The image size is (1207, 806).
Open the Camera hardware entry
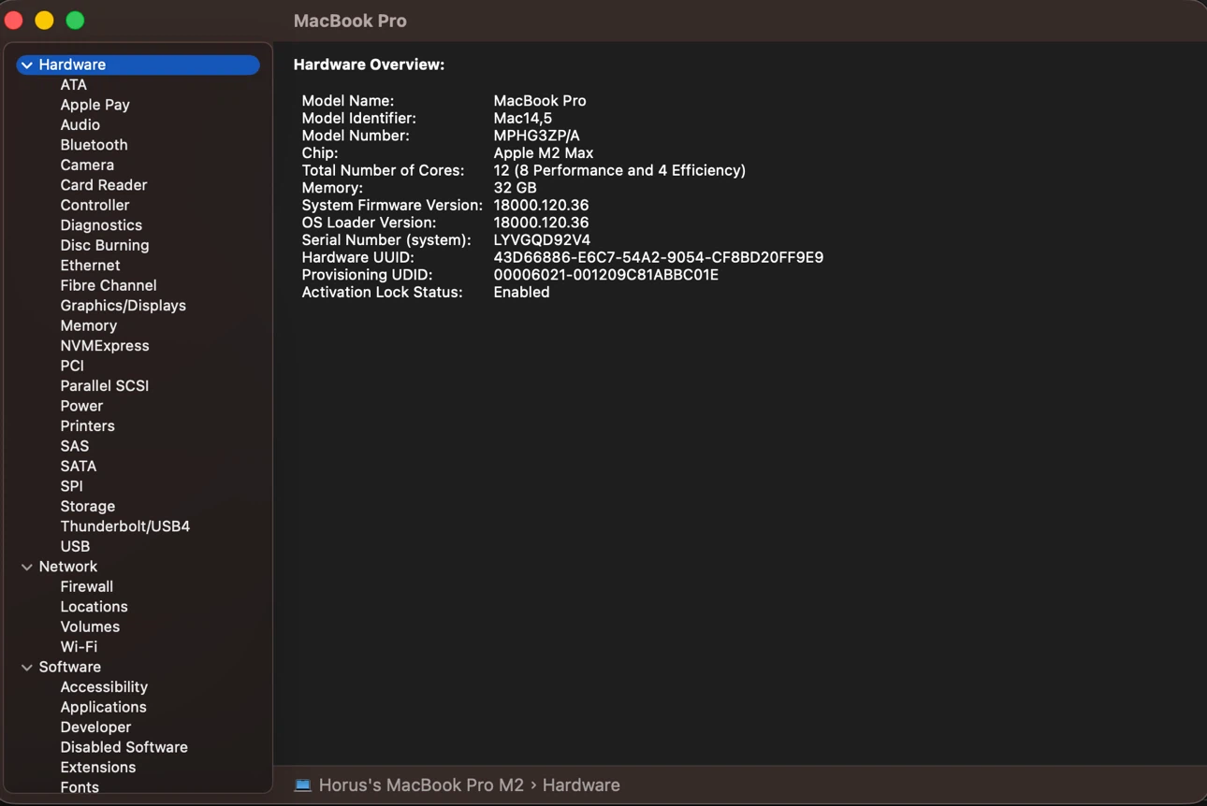point(87,166)
